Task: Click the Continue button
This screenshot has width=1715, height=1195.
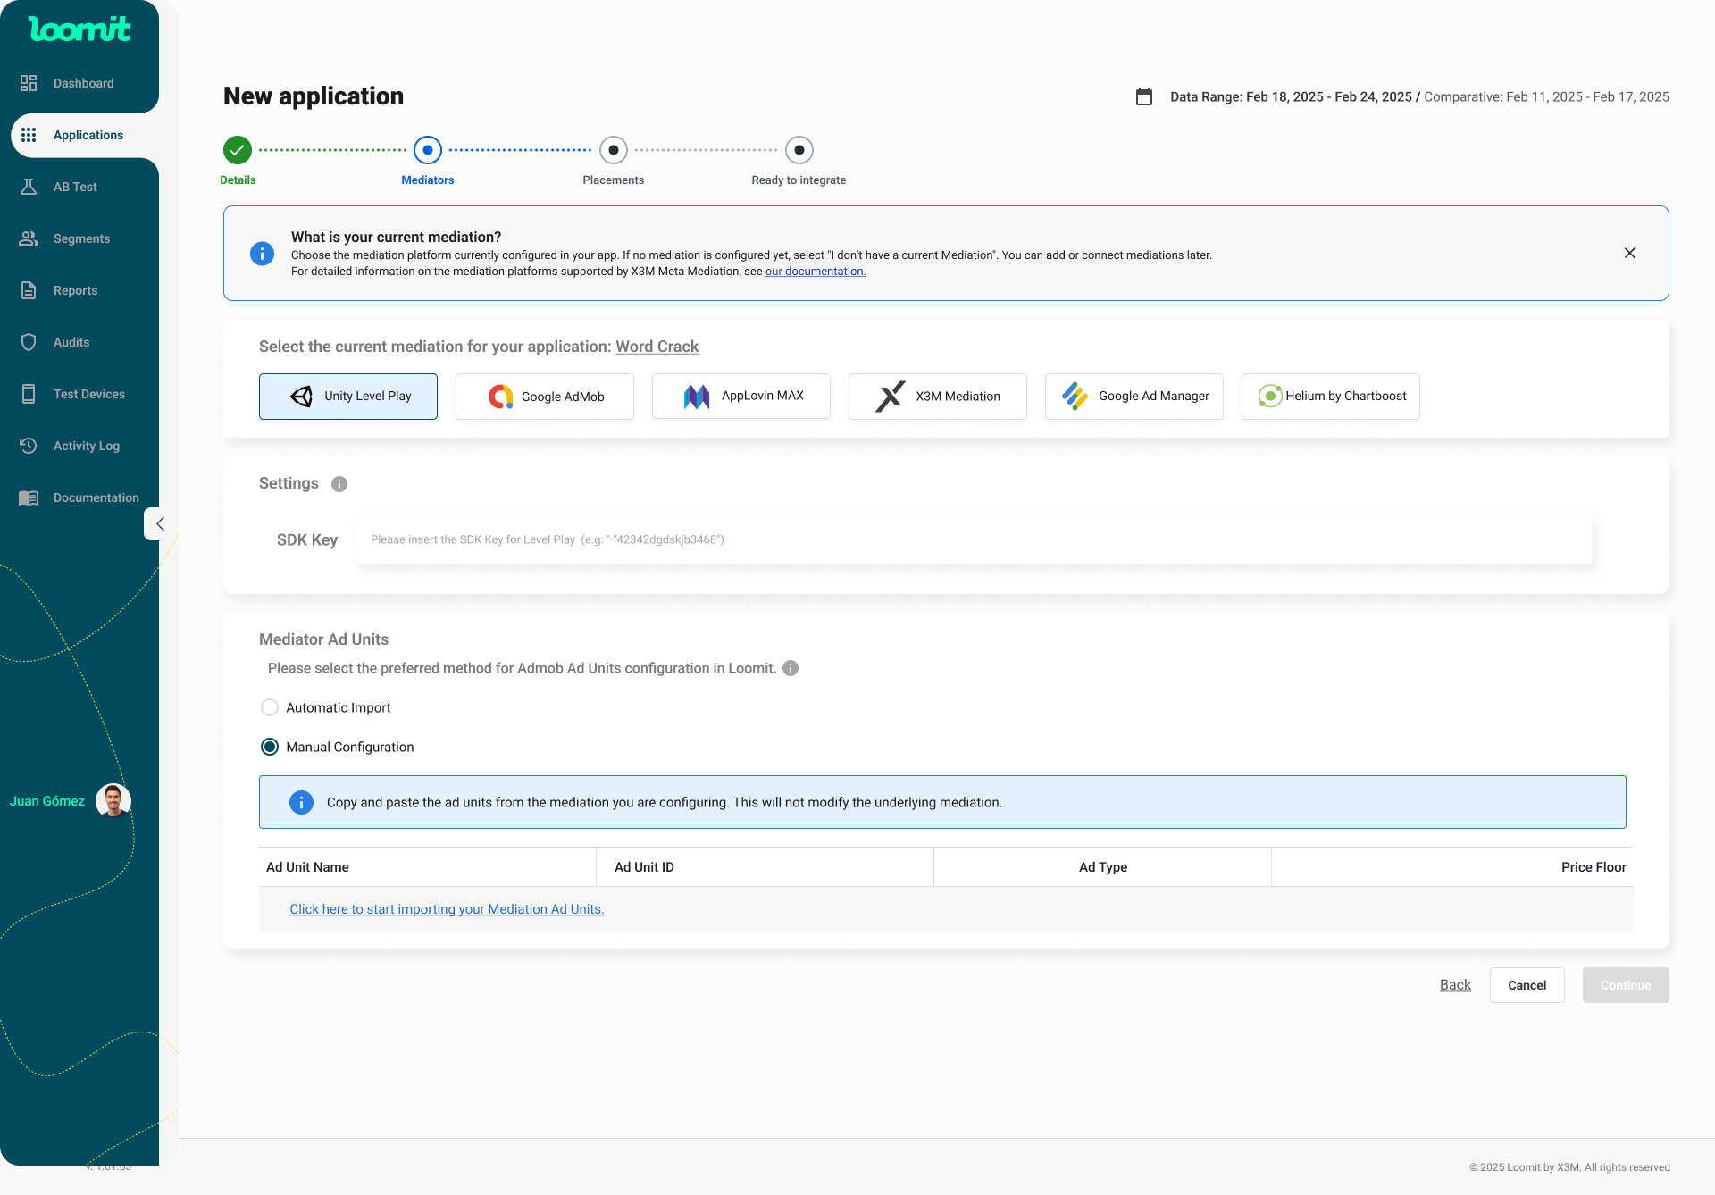Action: click(x=1626, y=985)
